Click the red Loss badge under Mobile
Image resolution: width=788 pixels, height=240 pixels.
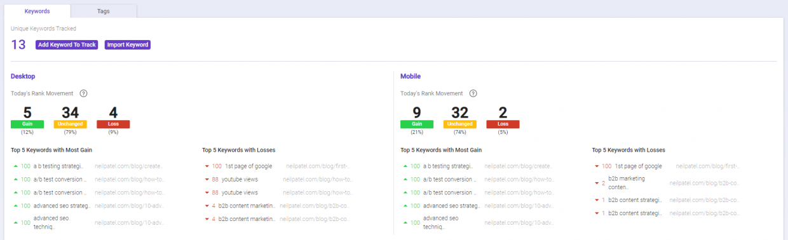click(503, 124)
